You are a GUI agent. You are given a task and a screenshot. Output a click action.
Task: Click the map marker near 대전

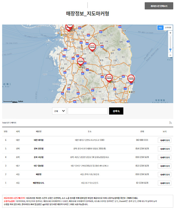[x=80, y=61]
